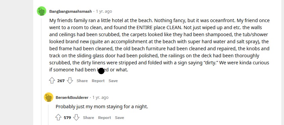Click the 267 vote score
Screen dimensions: 284x125
coord(61,81)
